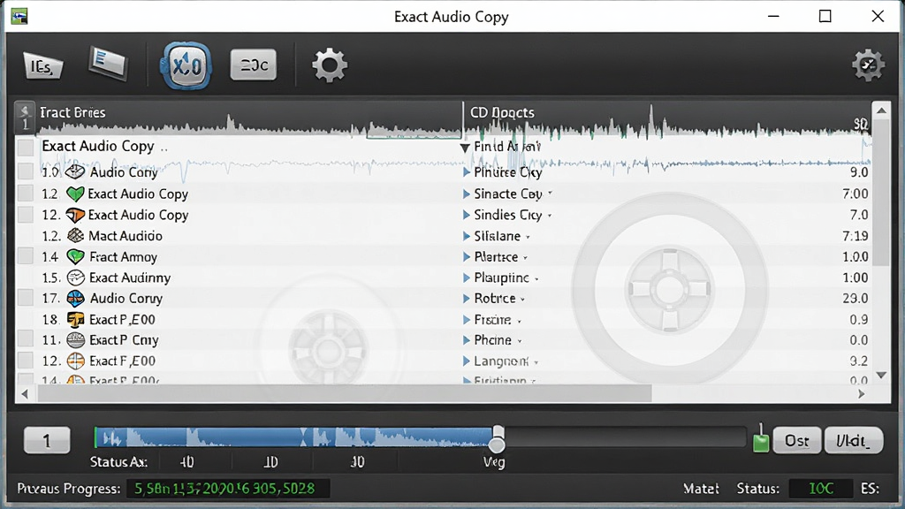
Task: Enable the checkbox for '11. ExactP Cmy'
Action: 26,339
